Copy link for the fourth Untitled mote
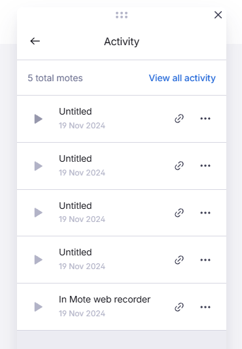This screenshot has width=242, height=349. tap(179, 260)
